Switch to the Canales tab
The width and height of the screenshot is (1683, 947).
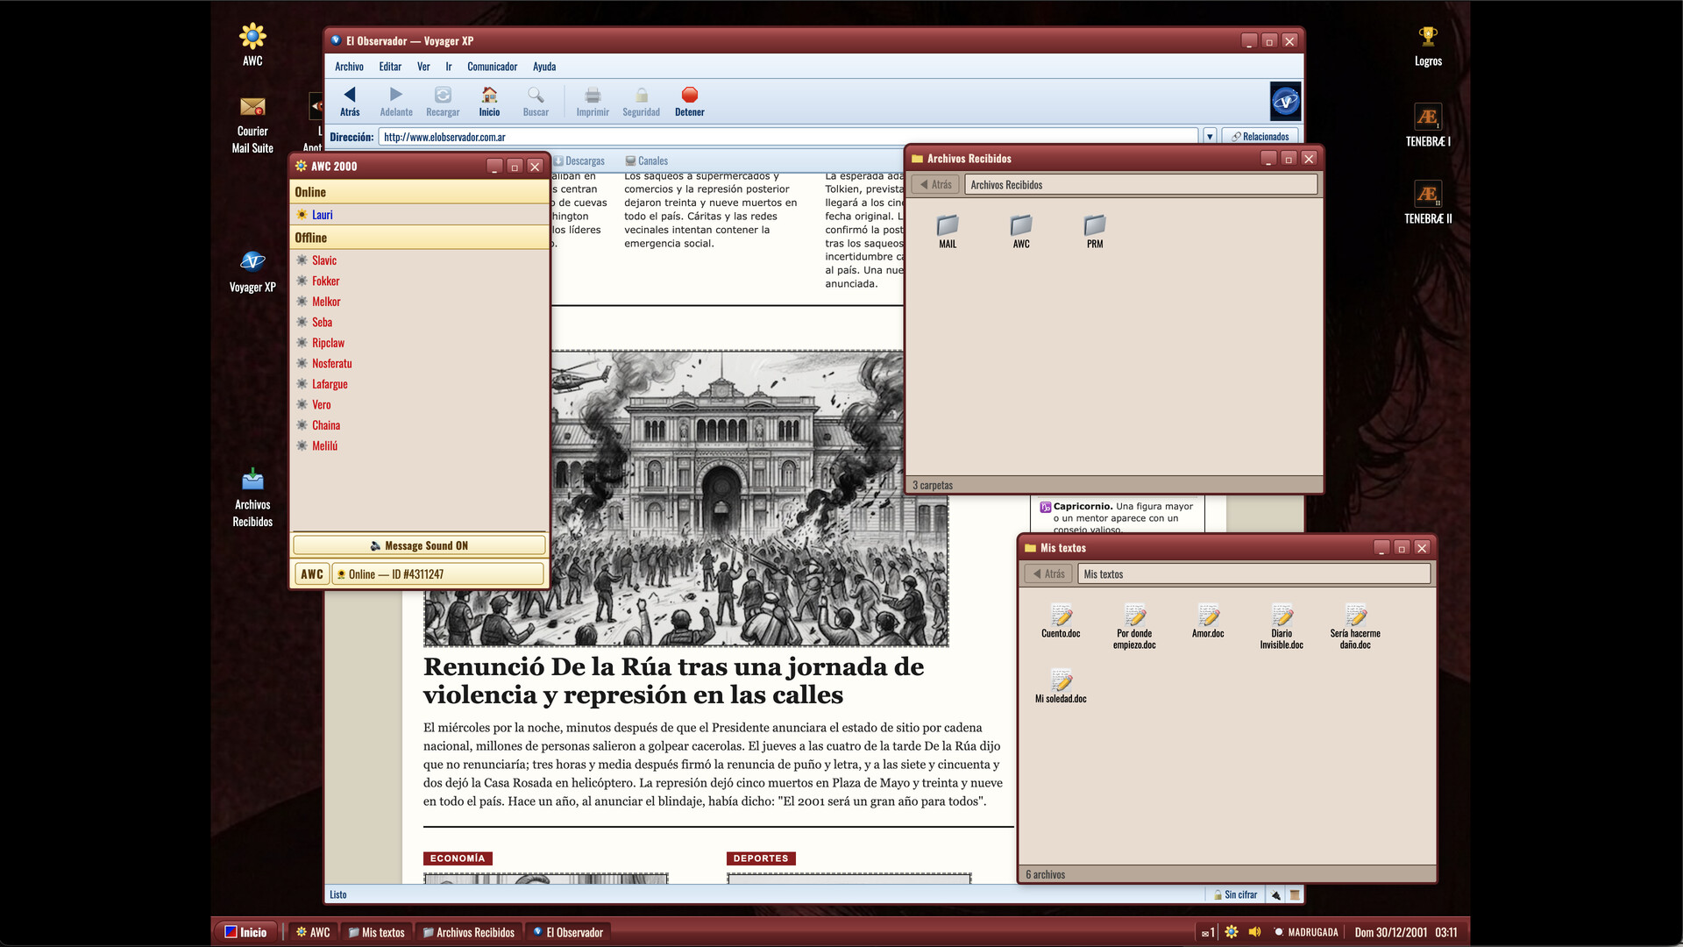[646, 161]
